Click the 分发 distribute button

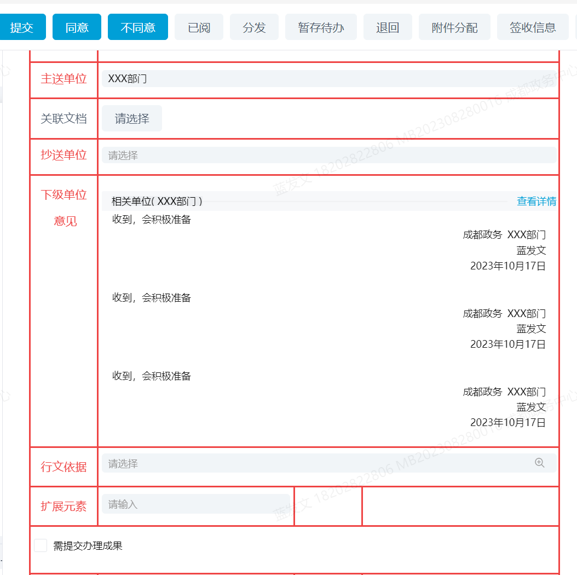click(x=254, y=27)
